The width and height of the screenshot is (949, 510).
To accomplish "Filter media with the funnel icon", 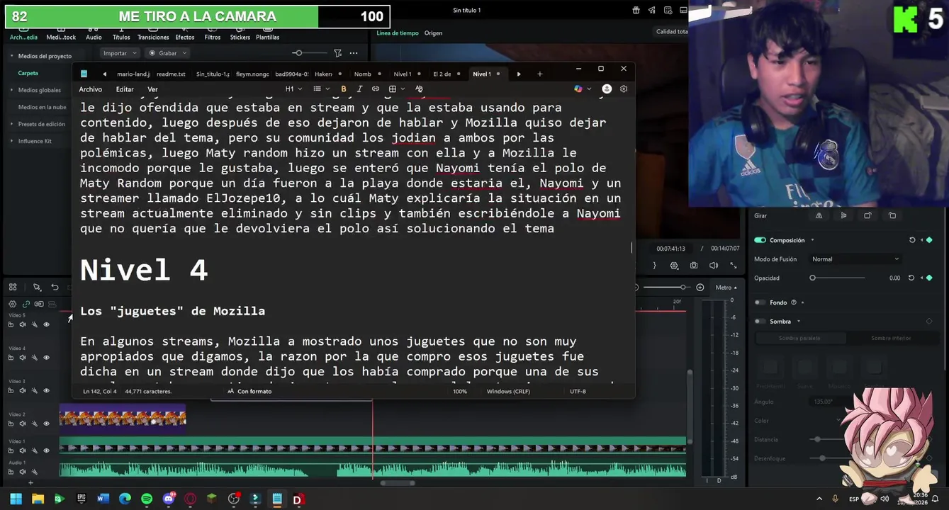I will [x=337, y=53].
